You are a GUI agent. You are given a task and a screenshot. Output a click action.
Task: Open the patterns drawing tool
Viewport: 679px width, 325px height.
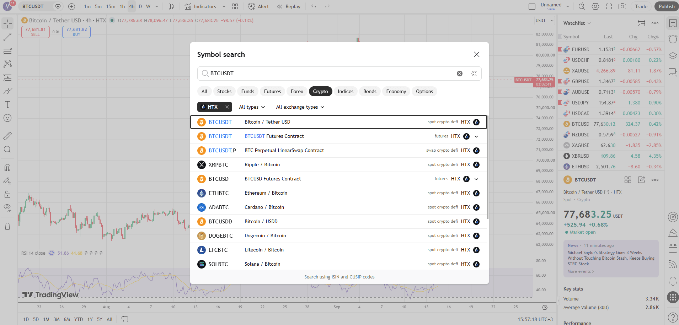coord(7,64)
